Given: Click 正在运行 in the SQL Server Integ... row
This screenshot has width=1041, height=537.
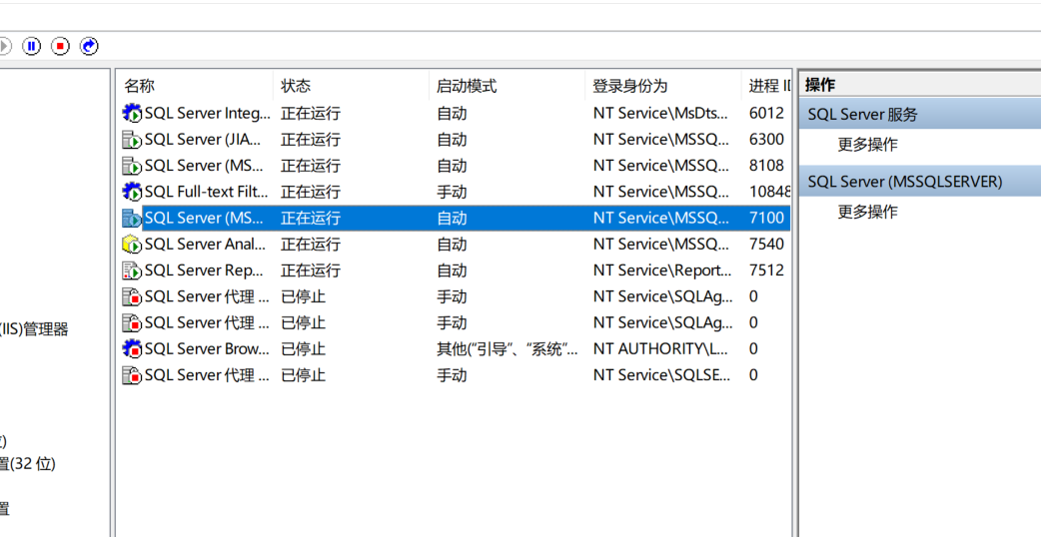Looking at the screenshot, I should pos(311,114).
